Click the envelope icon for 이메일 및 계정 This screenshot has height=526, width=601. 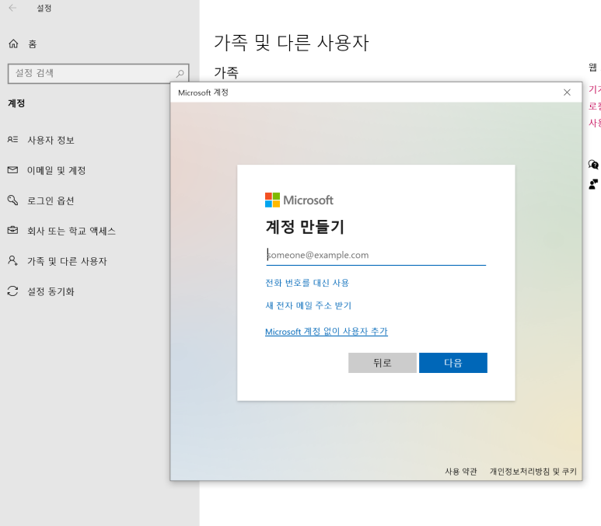[12, 169]
